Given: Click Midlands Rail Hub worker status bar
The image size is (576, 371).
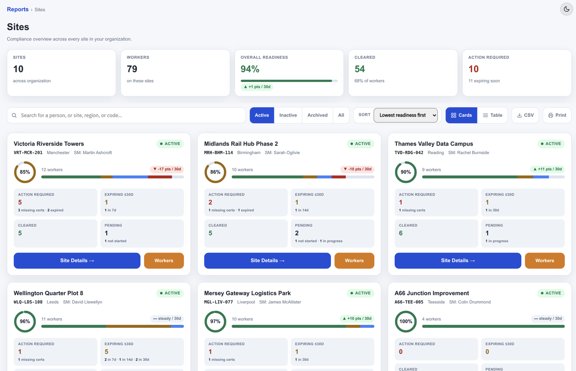Looking at the screenshot, I should 303,177.
